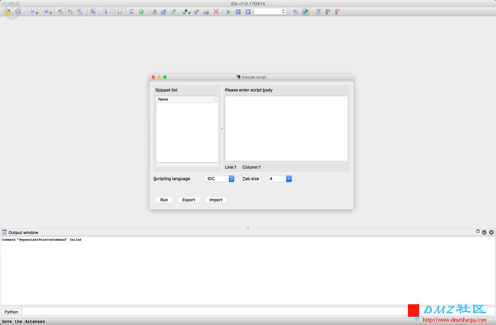This screenshot has height=325, width=496.
Task: Click the Run button in Execute script
Action: coord(164,200)
